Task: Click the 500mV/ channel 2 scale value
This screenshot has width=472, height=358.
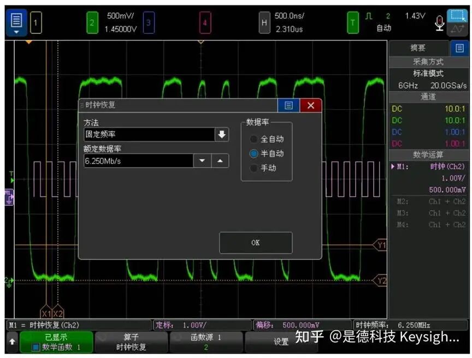Action: [x=120, y=16]
